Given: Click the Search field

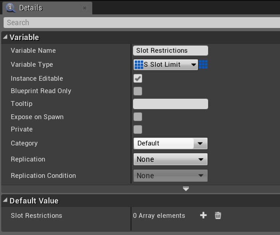Looking at the screenshot, I should tap(140, 23).
